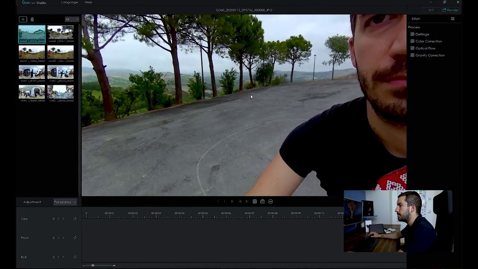Click the Stitch panel title
The width and height of the screenshot is (478, 269).
point(416,19)
